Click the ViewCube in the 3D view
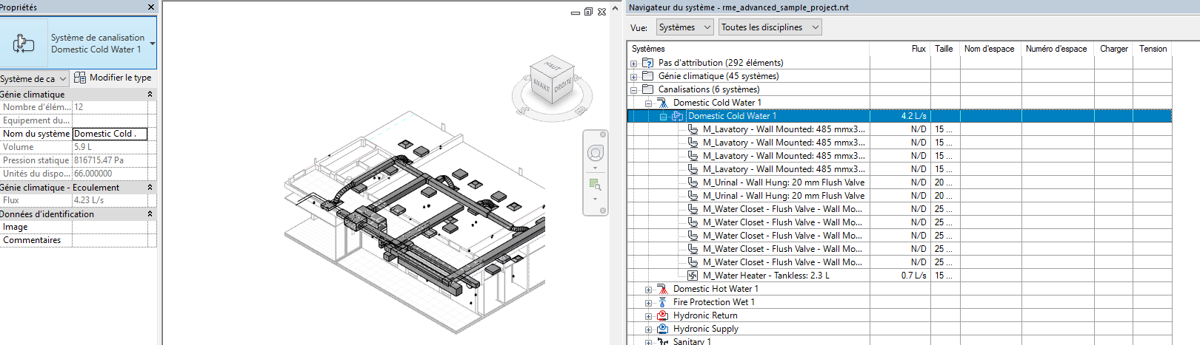The image size is (1200, 345). [552, 81]
